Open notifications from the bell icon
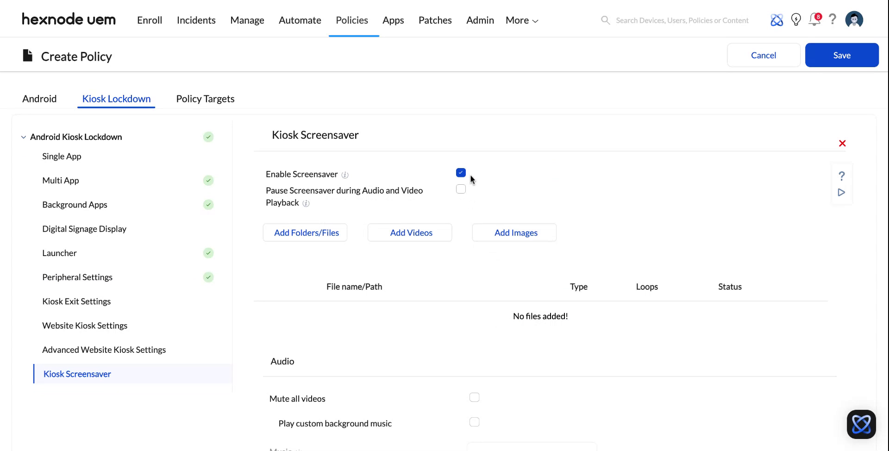 tap(814, 19)
